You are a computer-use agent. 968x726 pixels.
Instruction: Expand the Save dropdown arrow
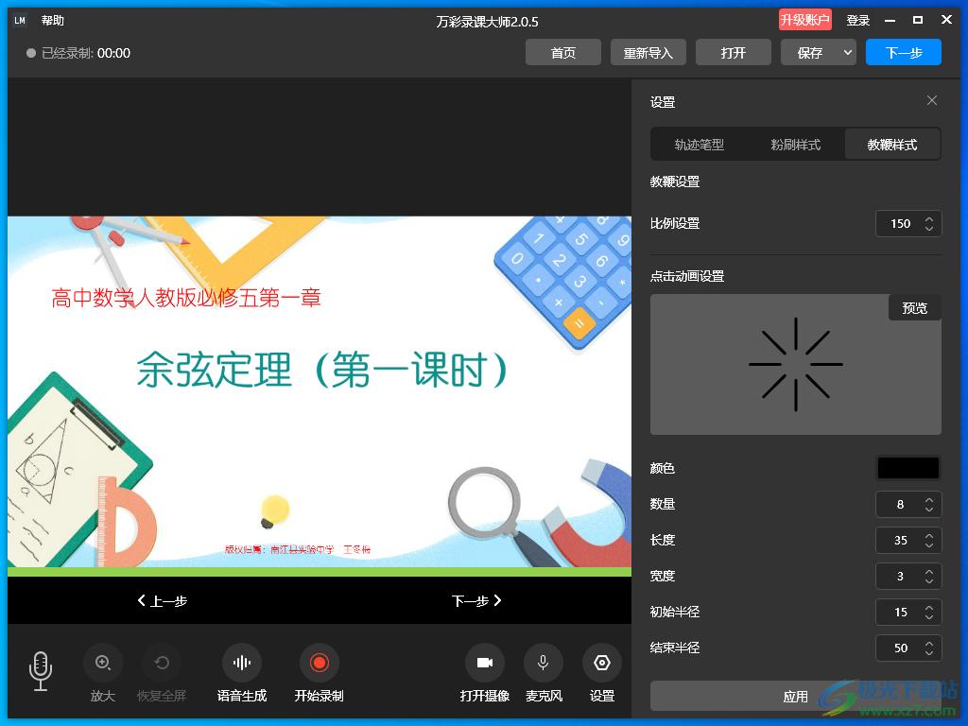(x=847, y=53)
